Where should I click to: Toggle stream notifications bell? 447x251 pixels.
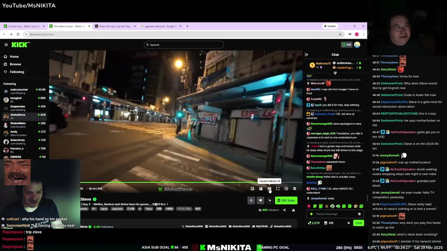click(x=251, y=200)
